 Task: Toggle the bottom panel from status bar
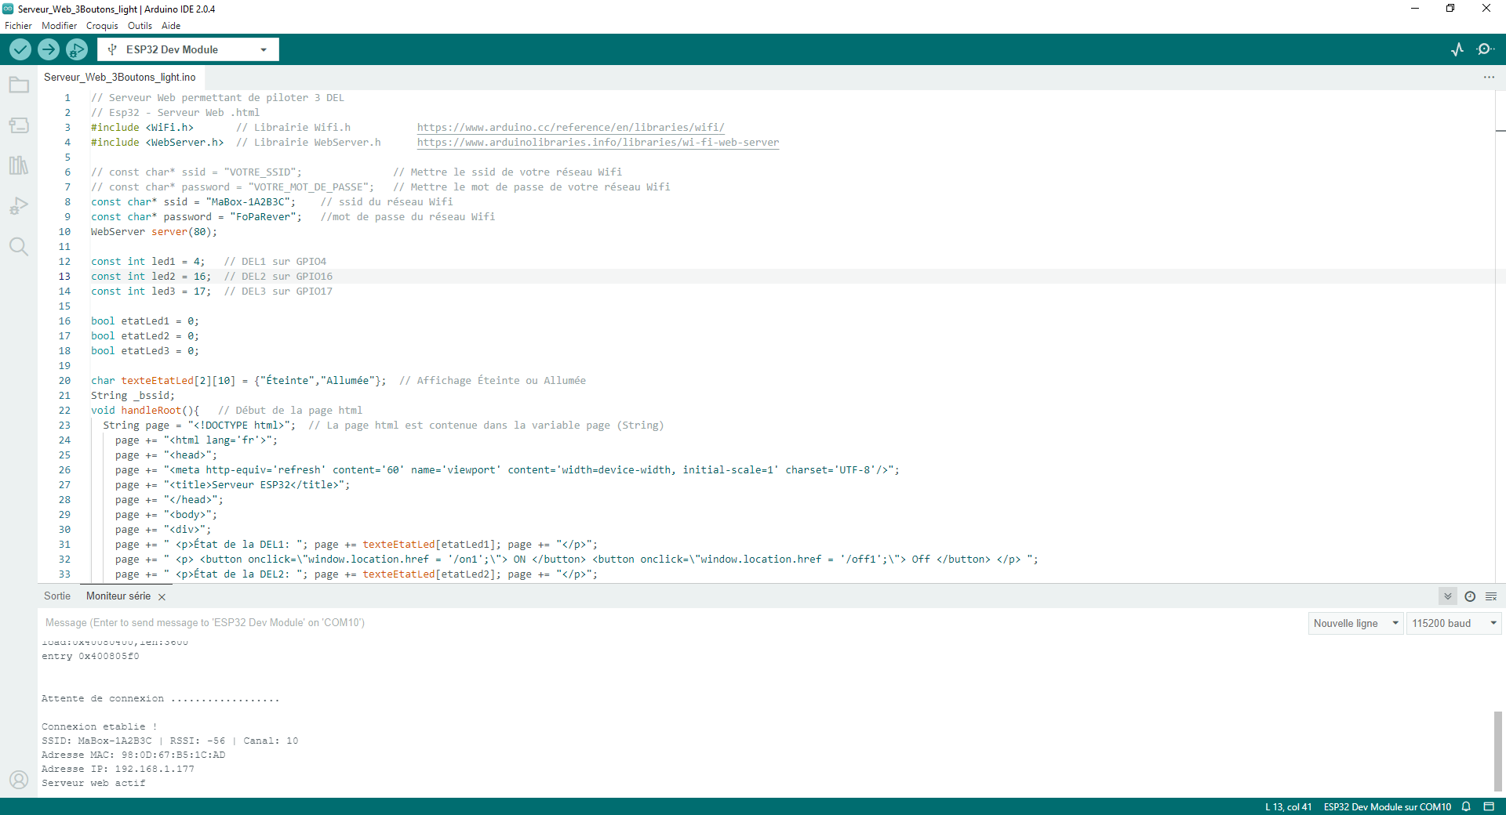pos(1489,806)
